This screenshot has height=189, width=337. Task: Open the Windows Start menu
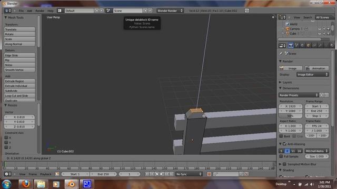[x=7, y=184]
